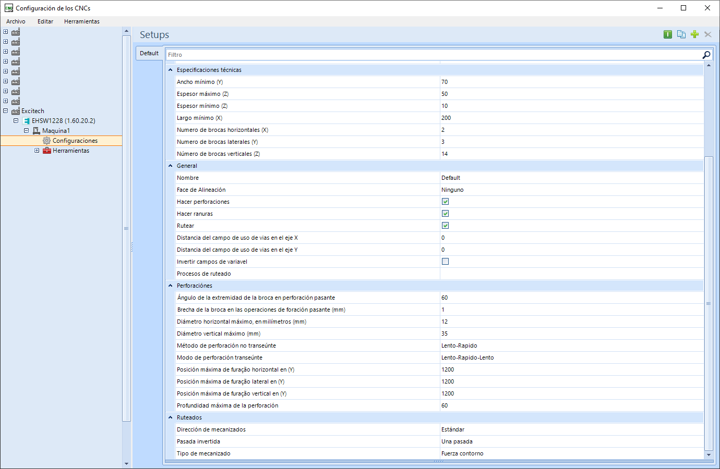Screen dimensions: 720x469
Task: Enable Invertir campos de variavel checkbox
Action: pyautogui.click(x=445, y=262)
